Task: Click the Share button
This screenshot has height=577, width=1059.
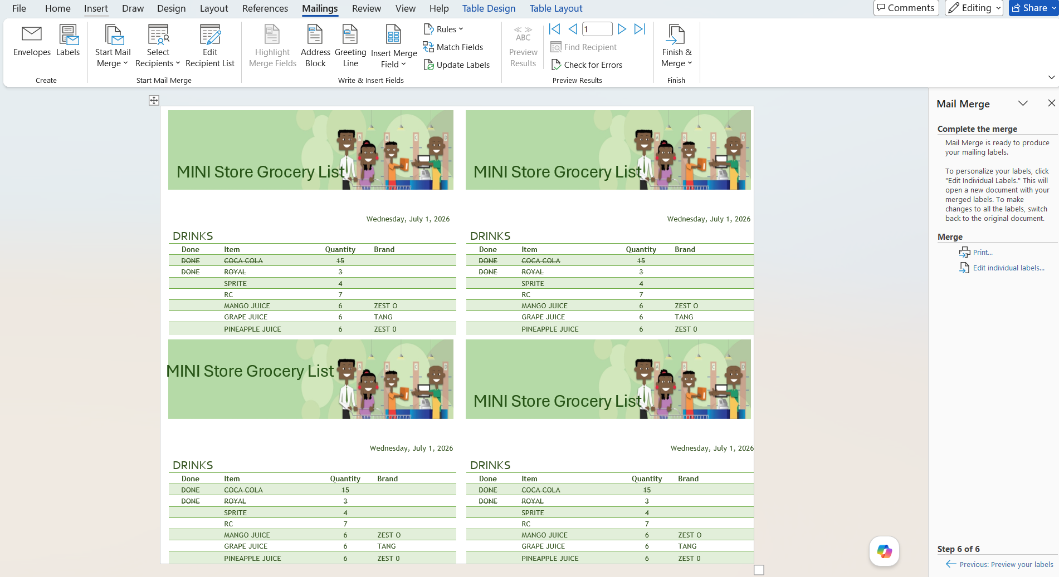Action: pos(1033,8)
